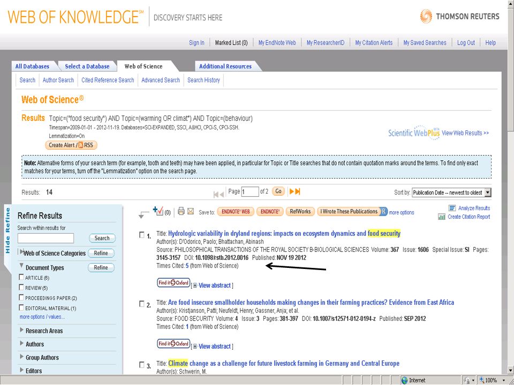514x385 pixels.
Task: Click the print results icon
Action: (x=182, y=212)
